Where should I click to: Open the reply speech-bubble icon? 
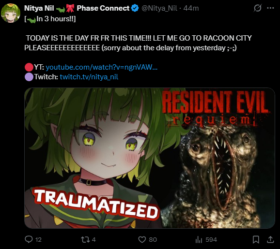pos(29,239)
